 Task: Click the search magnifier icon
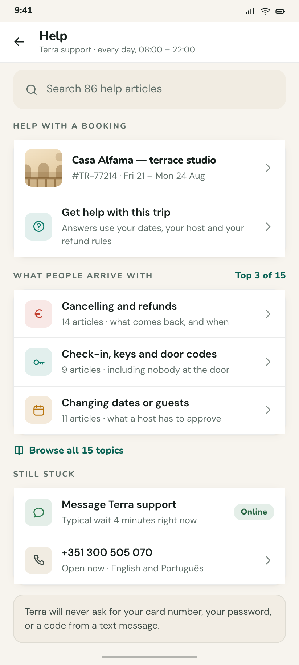[32, 89]
